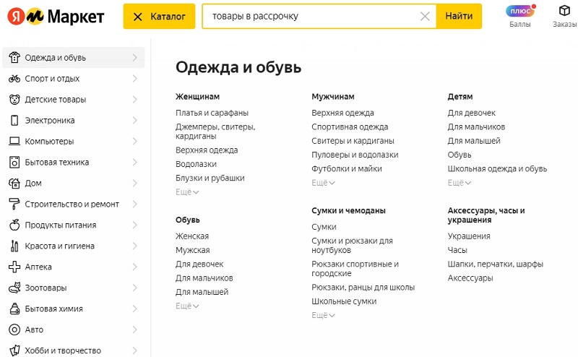Image resolution: width=578 pixels, height=357 pixels.
Task: Click the smartphone icon for Электроника
Action: [x=14, y=120]
